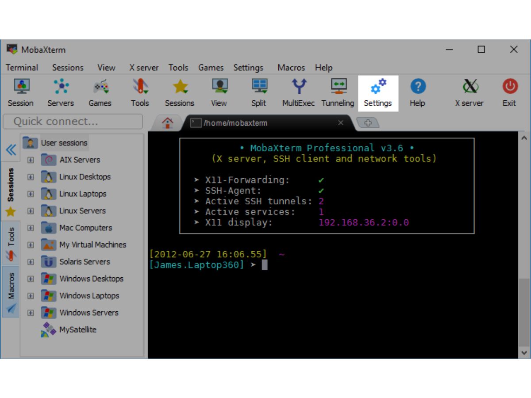The height and width of the screenshot is (398, 531).
Task: Expand the Linux Servers folder
Action: (x=31, y=211)
